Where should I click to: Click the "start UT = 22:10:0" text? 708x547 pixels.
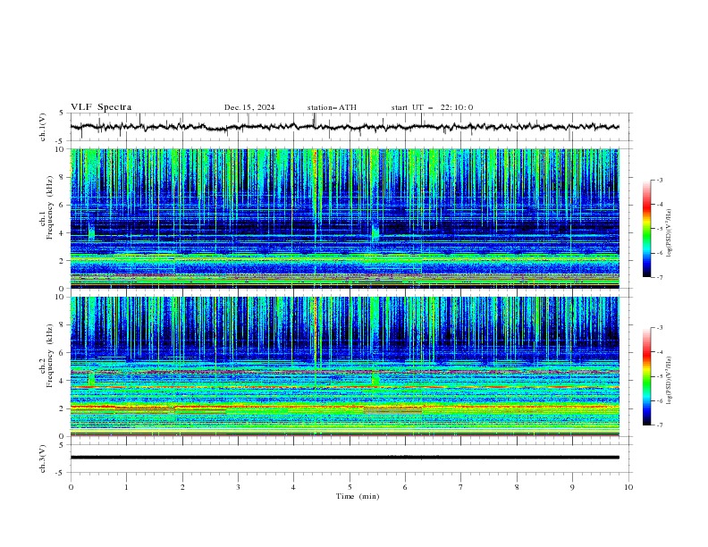click(x=432, y=107)
